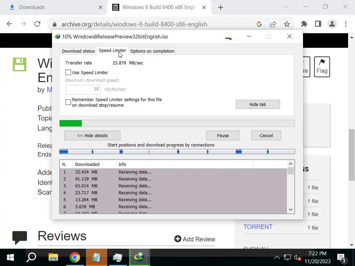Click the Flag button on archive page

[x=322, y=67]
